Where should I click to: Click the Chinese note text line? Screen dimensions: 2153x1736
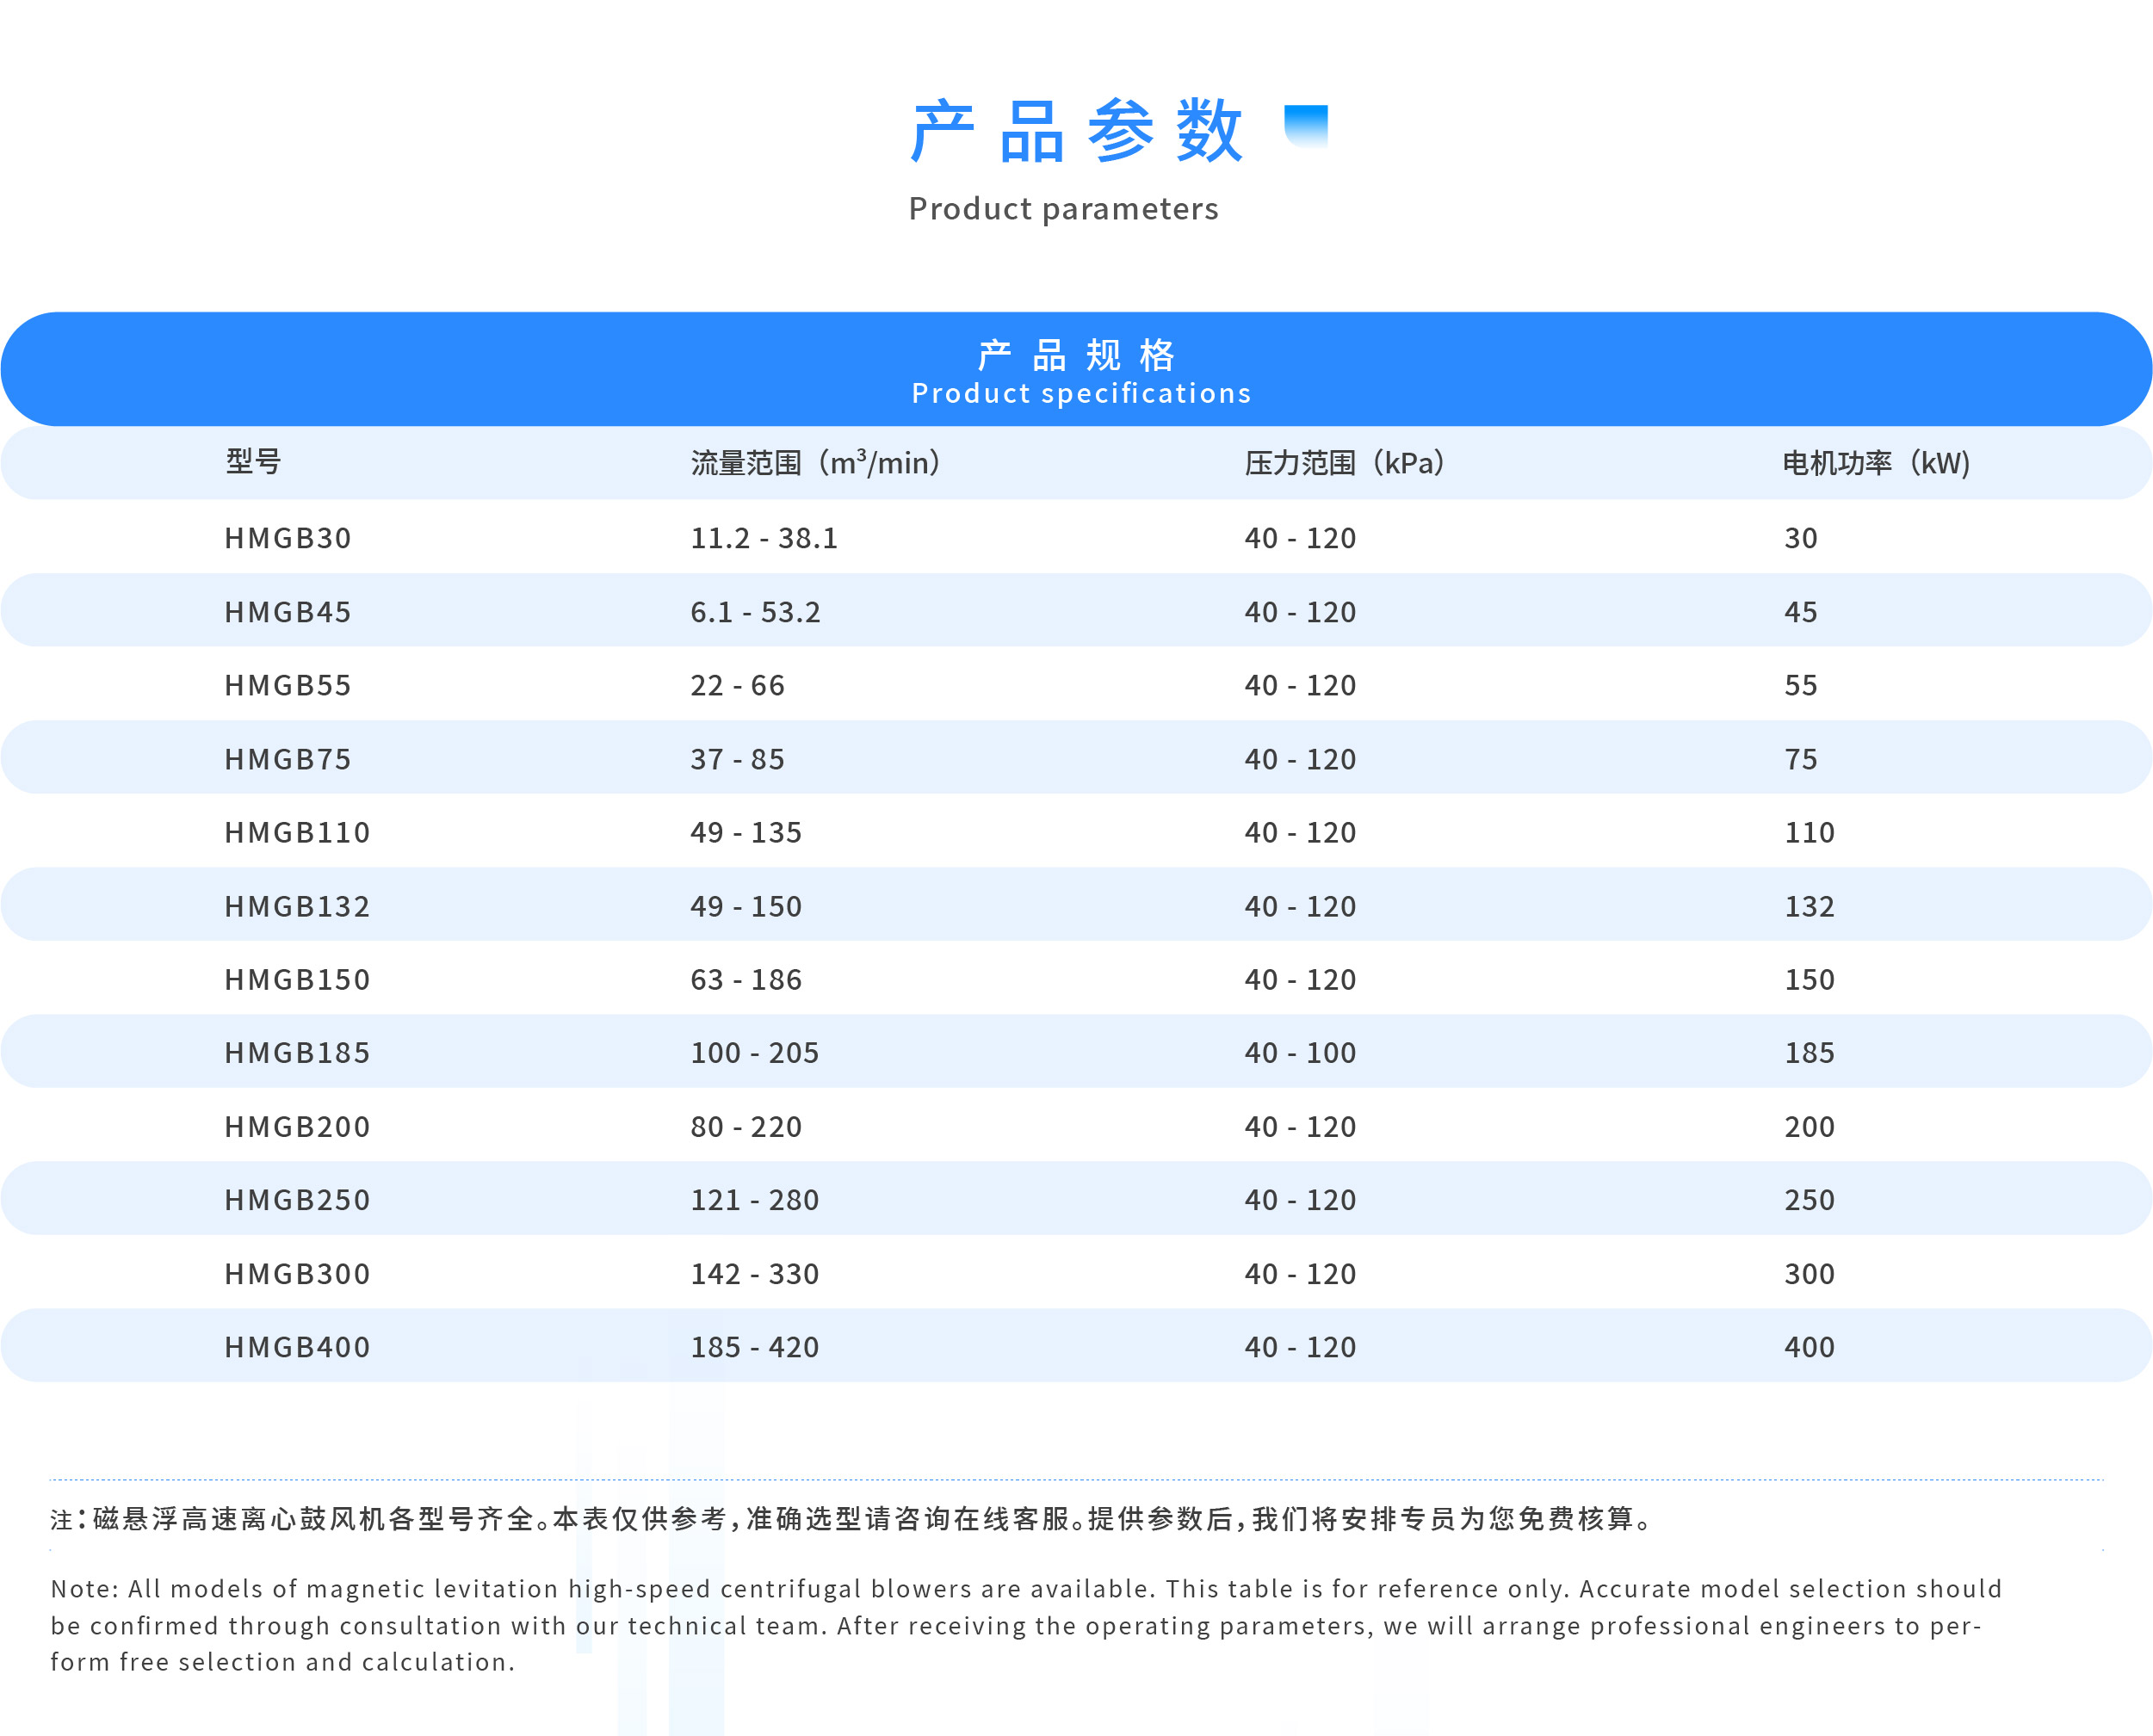[850, 1519]
